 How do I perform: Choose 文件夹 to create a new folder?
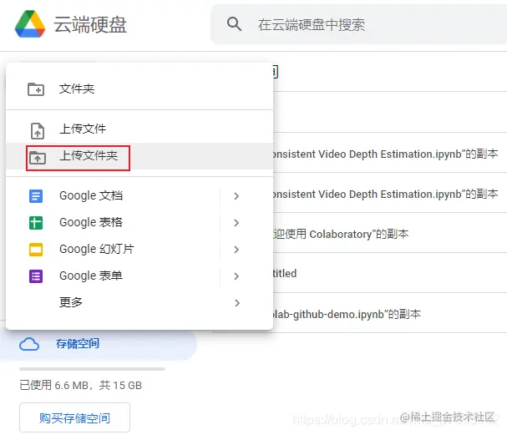pyautogui.click(x=139, y=89)
